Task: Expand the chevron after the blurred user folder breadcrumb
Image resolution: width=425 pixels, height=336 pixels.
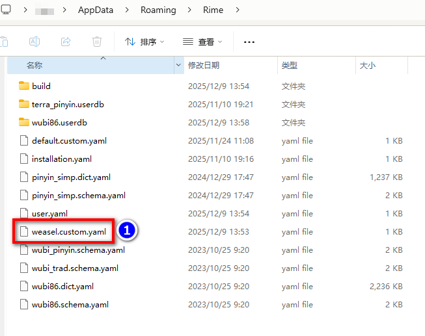Action: pyautogui.click(x=64, y=10)
